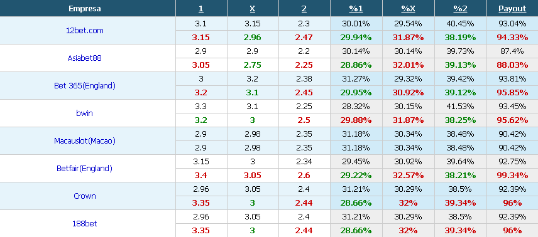Open the Bet 365(England) link
This screenshot has width=538, height=237.
(84, 86)
